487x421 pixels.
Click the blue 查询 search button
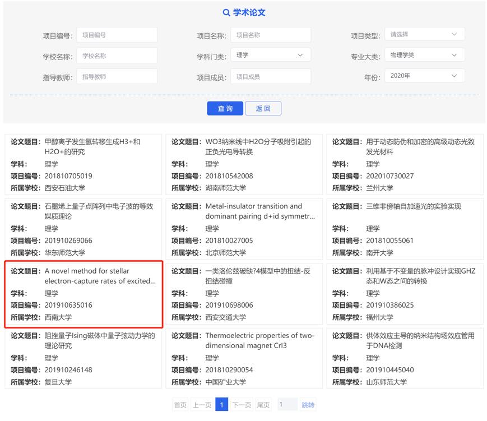point(225,108)
